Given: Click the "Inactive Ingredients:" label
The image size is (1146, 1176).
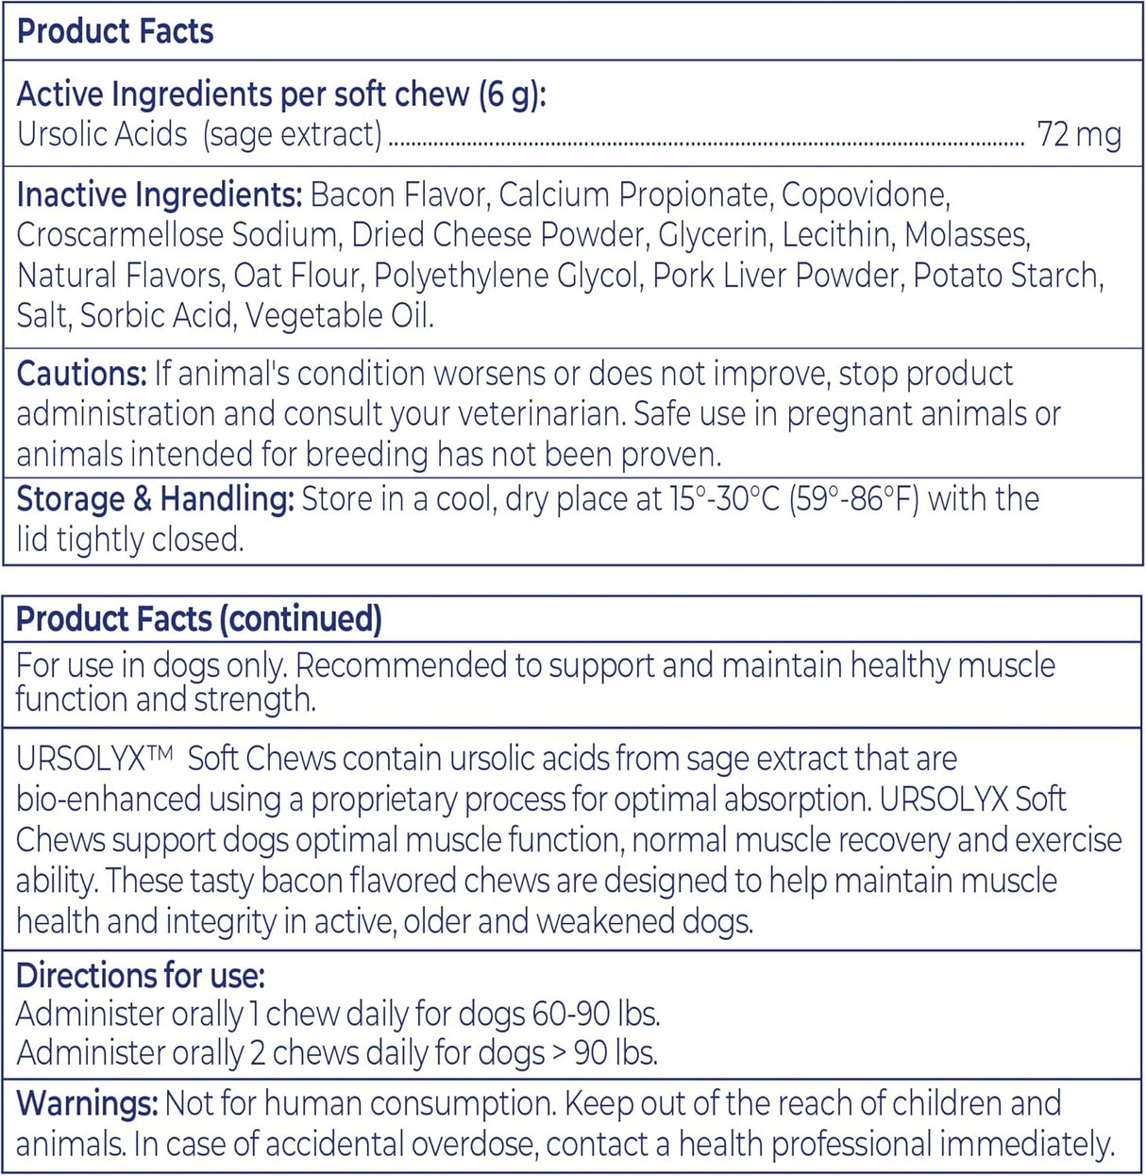Looking at the screenshot, I should click(x=159, y=195).
